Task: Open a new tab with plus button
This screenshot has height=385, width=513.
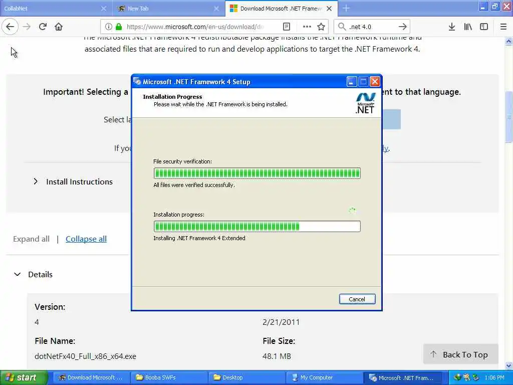Action: pos(346,8)
